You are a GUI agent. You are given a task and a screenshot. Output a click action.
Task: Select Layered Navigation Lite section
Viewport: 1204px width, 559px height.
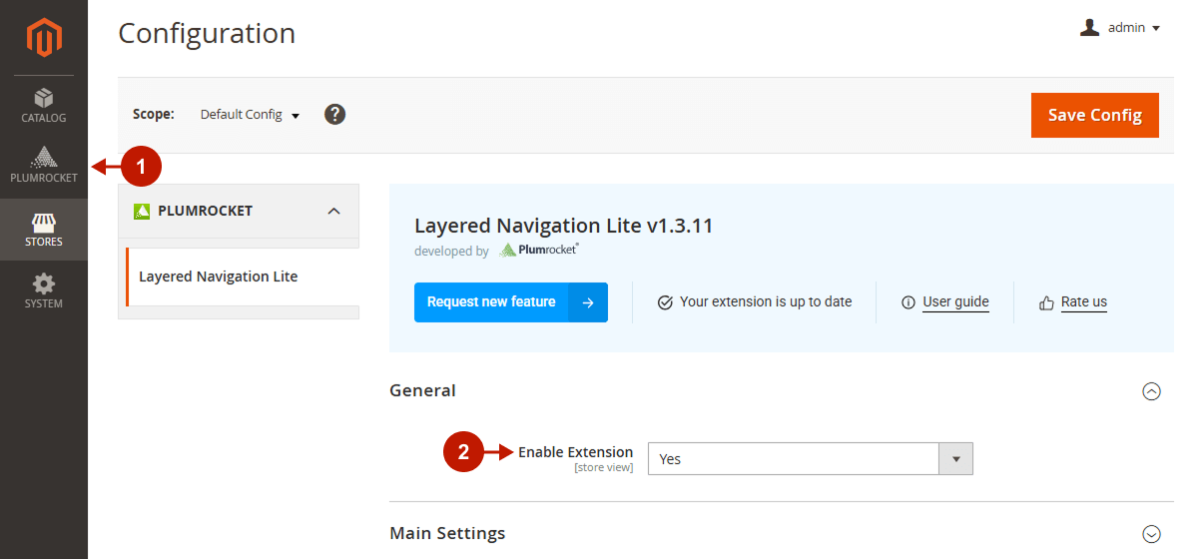point(241,277)
